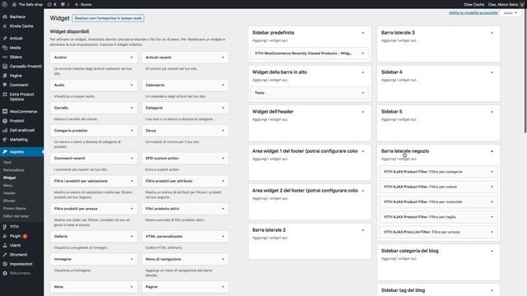This screenshot has width=527, height=296.
Task: Expand the Archivi widget arrow
Action: (x=132, y=58)
